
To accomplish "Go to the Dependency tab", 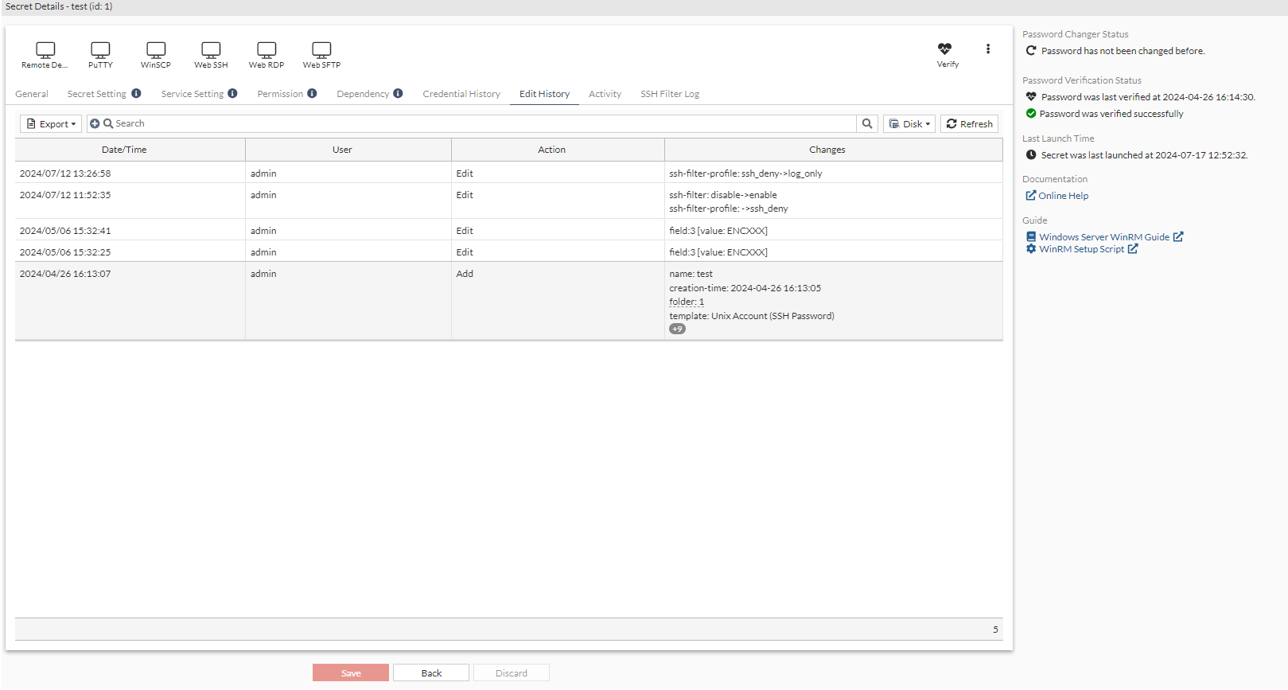I will tap(363, 94).
